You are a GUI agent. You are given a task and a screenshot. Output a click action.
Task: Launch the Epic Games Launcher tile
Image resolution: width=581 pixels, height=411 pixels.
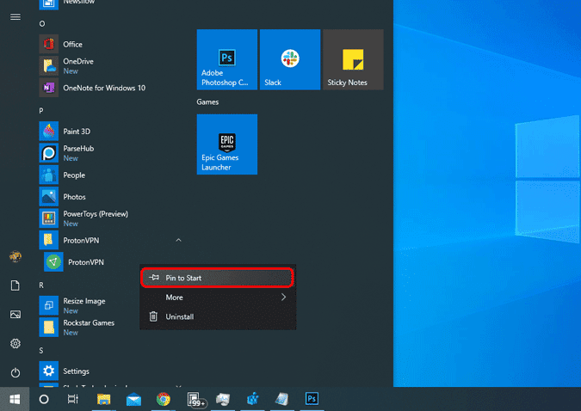[226, 144]
